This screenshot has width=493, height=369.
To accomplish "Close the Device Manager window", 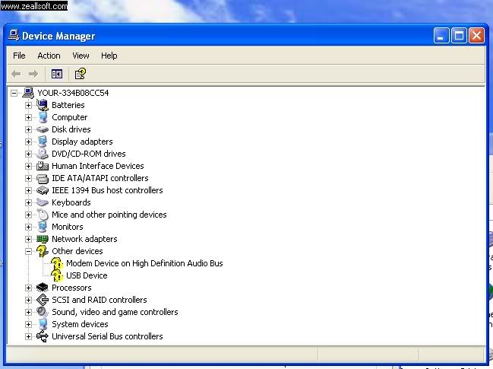I will coord(476,35).
